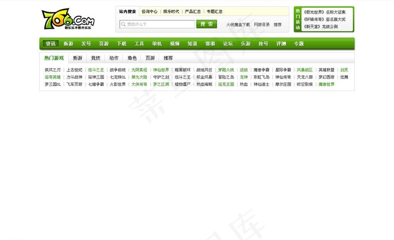Open 下载 in the navigation bar
This screenshot has width=394, height=240.
[122, 44]
